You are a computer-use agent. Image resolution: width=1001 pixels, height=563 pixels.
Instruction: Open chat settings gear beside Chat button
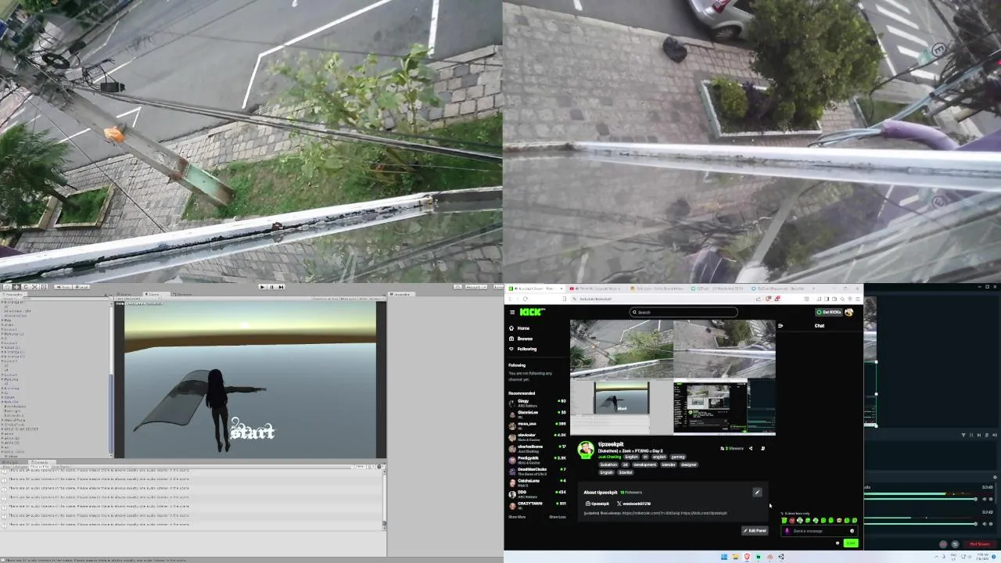838,543
